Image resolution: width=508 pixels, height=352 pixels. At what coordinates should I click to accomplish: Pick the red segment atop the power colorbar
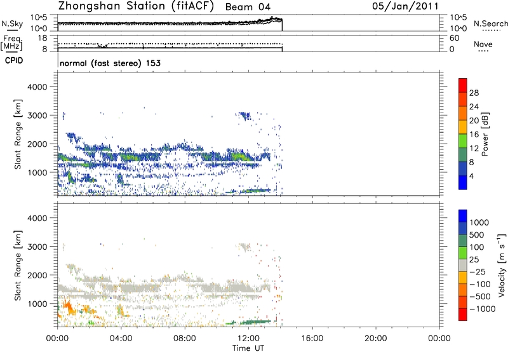pyautogui.click(x=463, y=86)
